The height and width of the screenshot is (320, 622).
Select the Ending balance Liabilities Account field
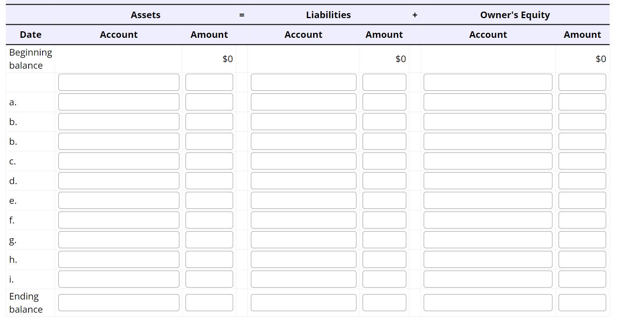point(303,303)
